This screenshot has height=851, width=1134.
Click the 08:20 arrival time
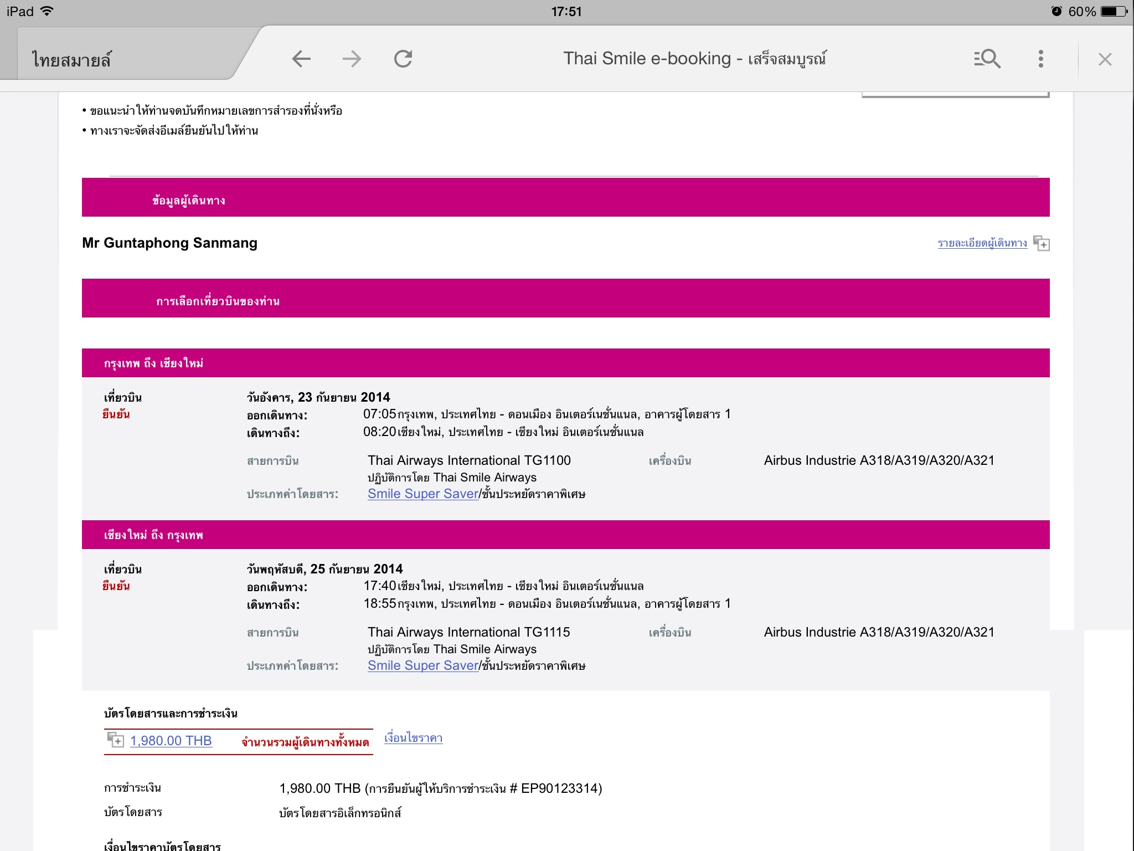(380, 432)
